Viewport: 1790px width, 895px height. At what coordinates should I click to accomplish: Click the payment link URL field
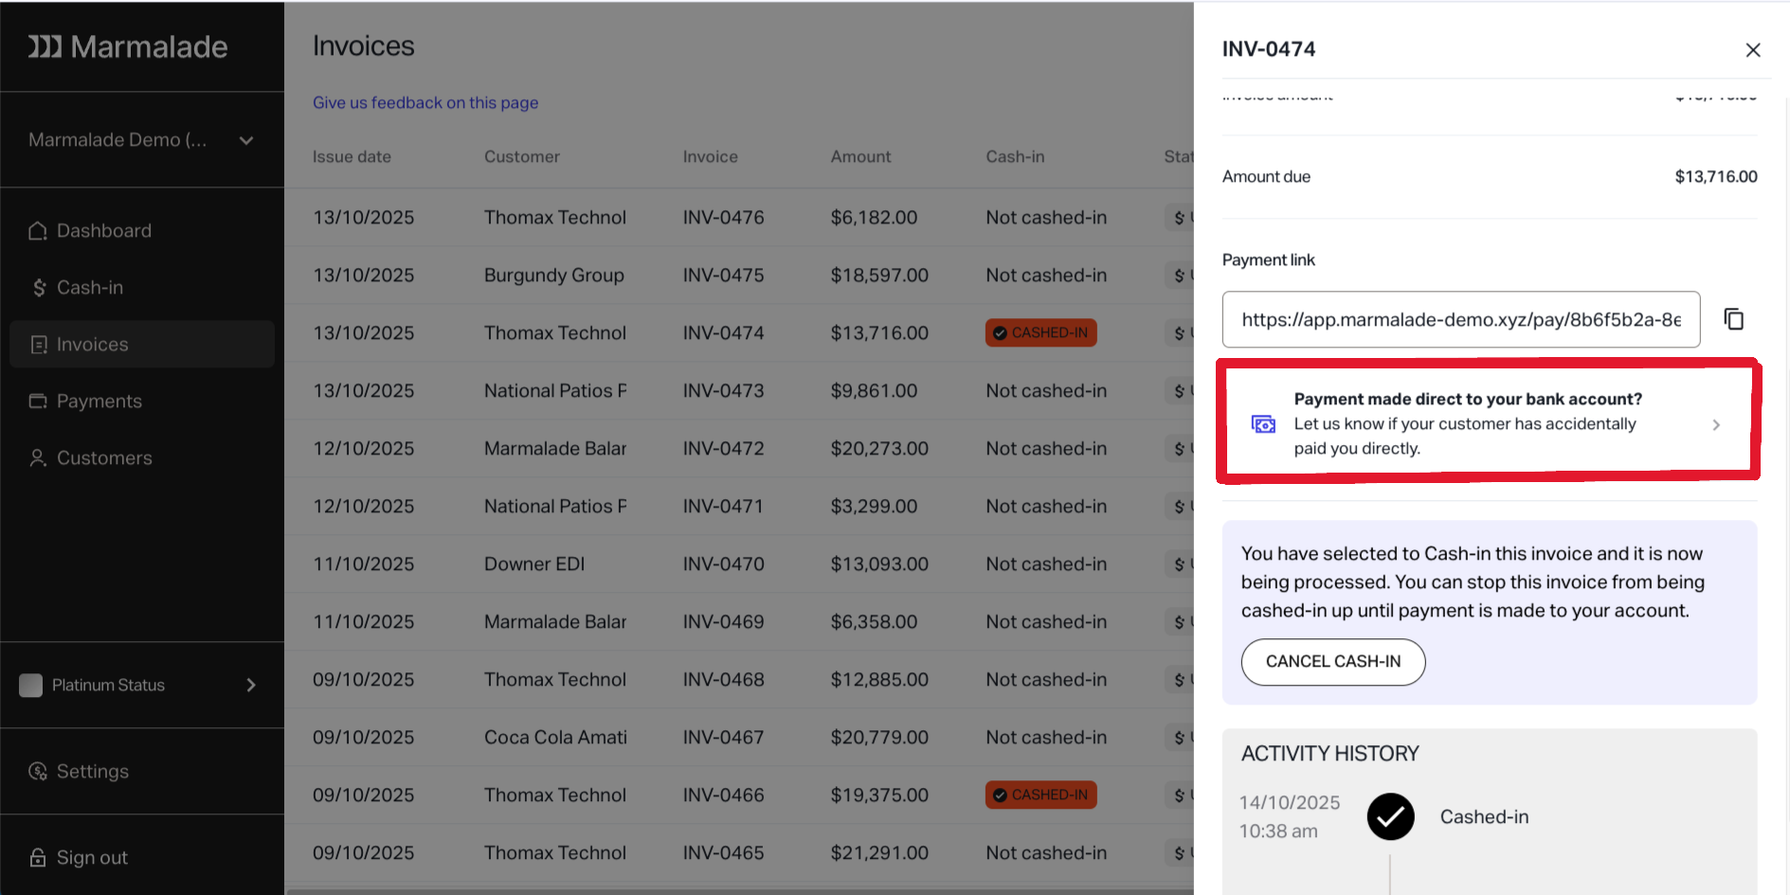1460,319
